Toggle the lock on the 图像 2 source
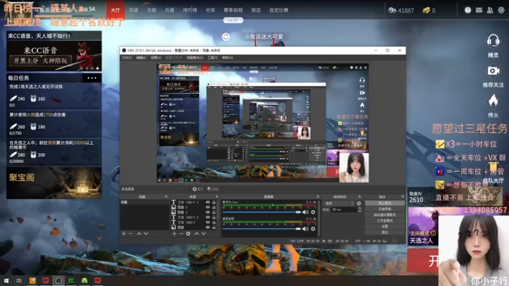The width and height of the screenshot is (509, 286). tap(214, 207)
